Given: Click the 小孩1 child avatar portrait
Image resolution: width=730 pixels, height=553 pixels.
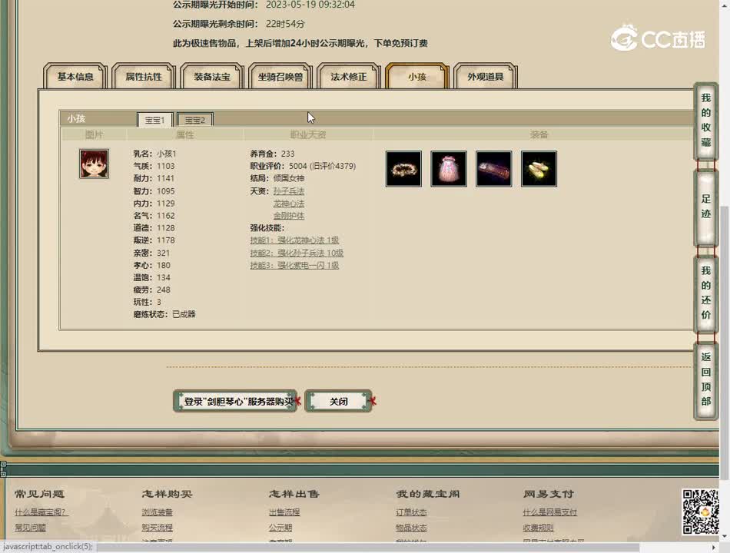Looking at the screenshot, I should pyautogui.click(x=94, y=164).
